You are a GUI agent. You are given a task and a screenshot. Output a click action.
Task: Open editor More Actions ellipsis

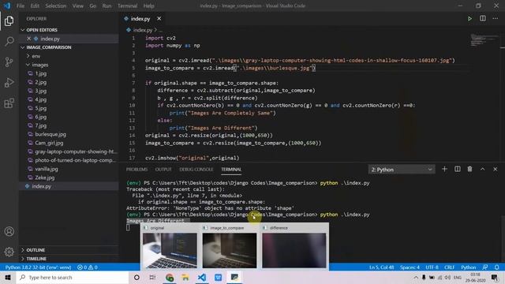click(495, 19)
